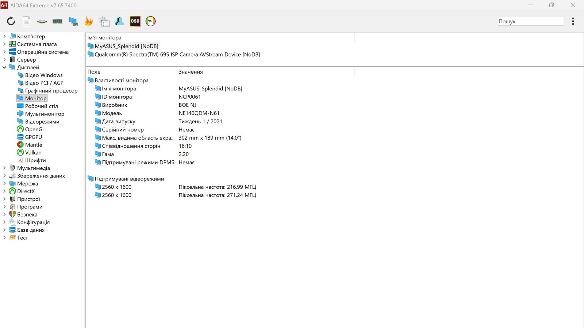This screenshot has width=584, height=328.
Task: Select 2560 x 1600 row with 271.24 МГц
Action: pos(176,195)
